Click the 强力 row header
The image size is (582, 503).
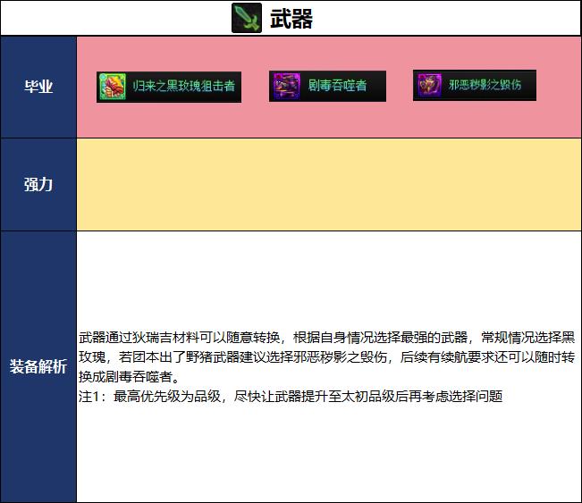(x=38, y=184)
